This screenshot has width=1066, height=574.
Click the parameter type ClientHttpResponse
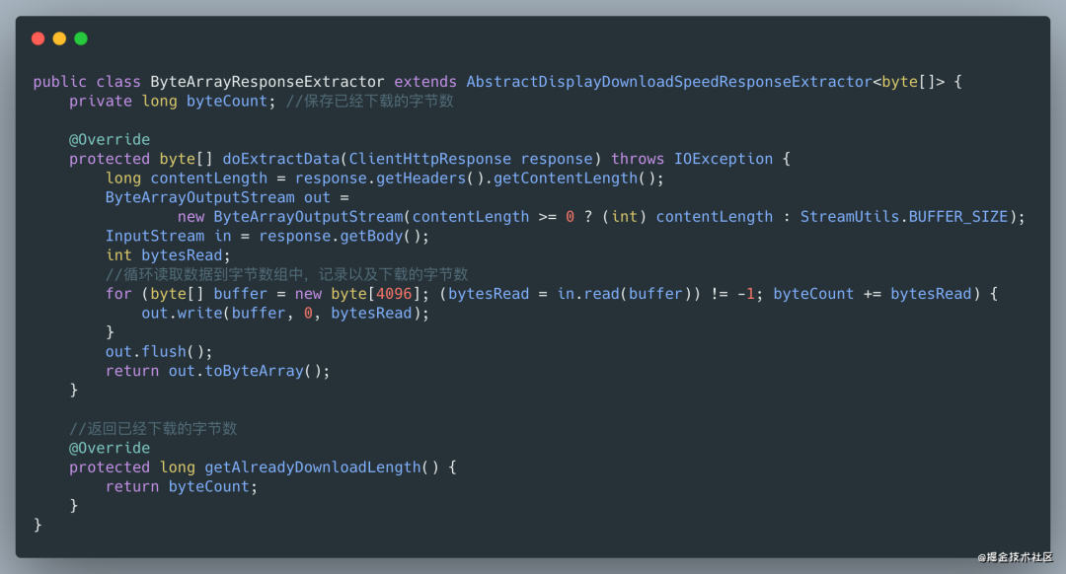(429, 159)
